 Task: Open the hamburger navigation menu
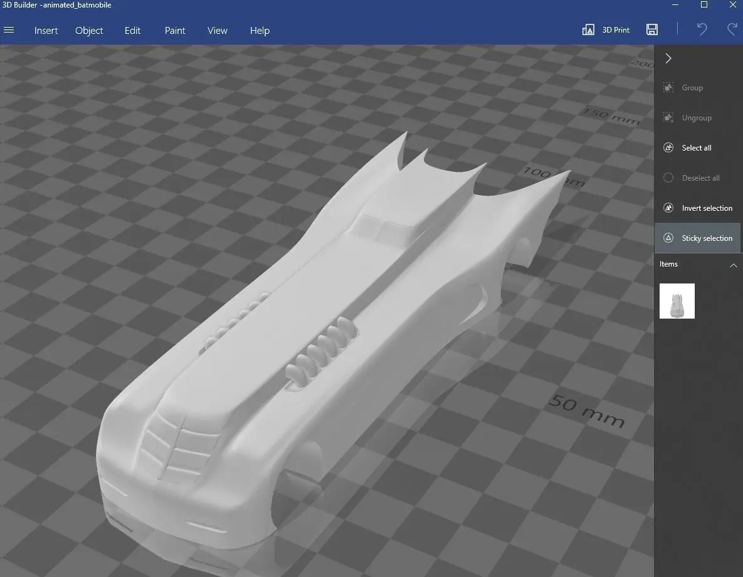click(9, 30)
